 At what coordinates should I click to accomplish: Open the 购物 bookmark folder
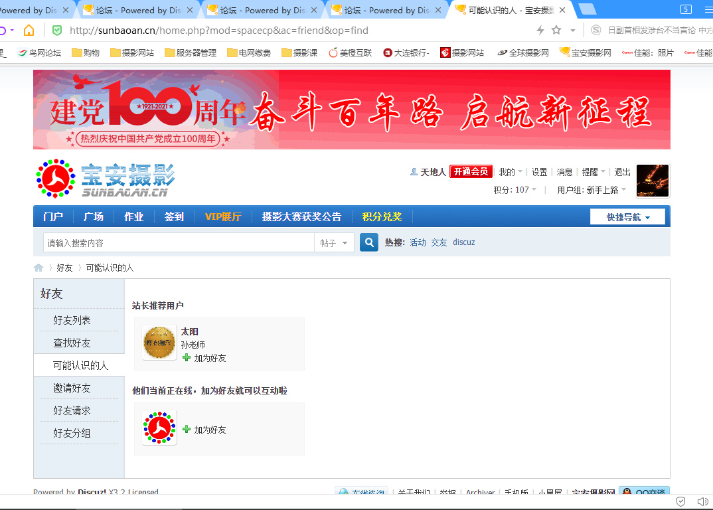point(86,52)
